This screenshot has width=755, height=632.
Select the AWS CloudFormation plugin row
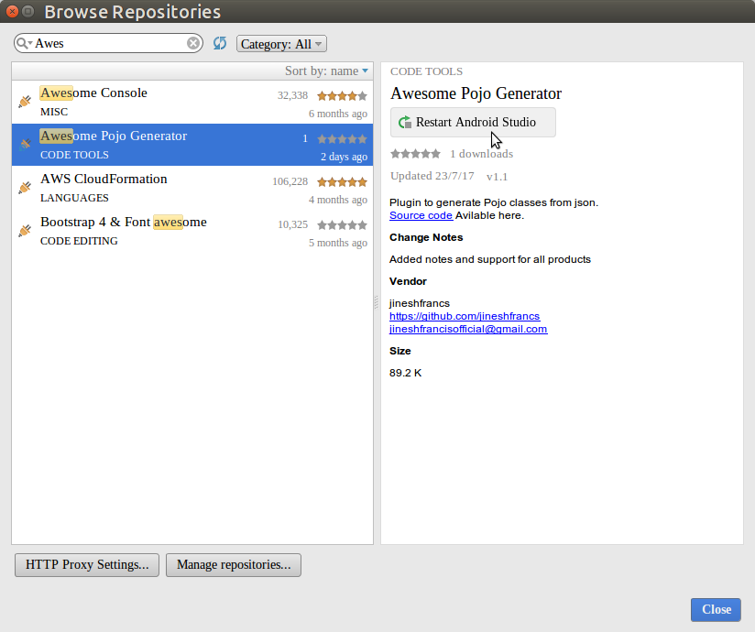click(192, 188)
